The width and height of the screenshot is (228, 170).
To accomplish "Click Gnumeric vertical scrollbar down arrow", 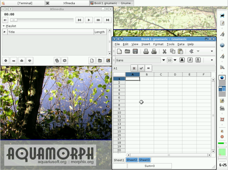I will click(213, 151).
